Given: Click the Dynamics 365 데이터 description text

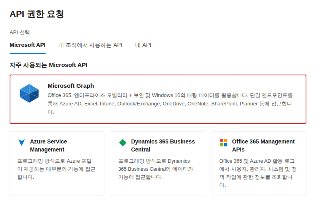Looking at the screenshot, I should point(156,169).
